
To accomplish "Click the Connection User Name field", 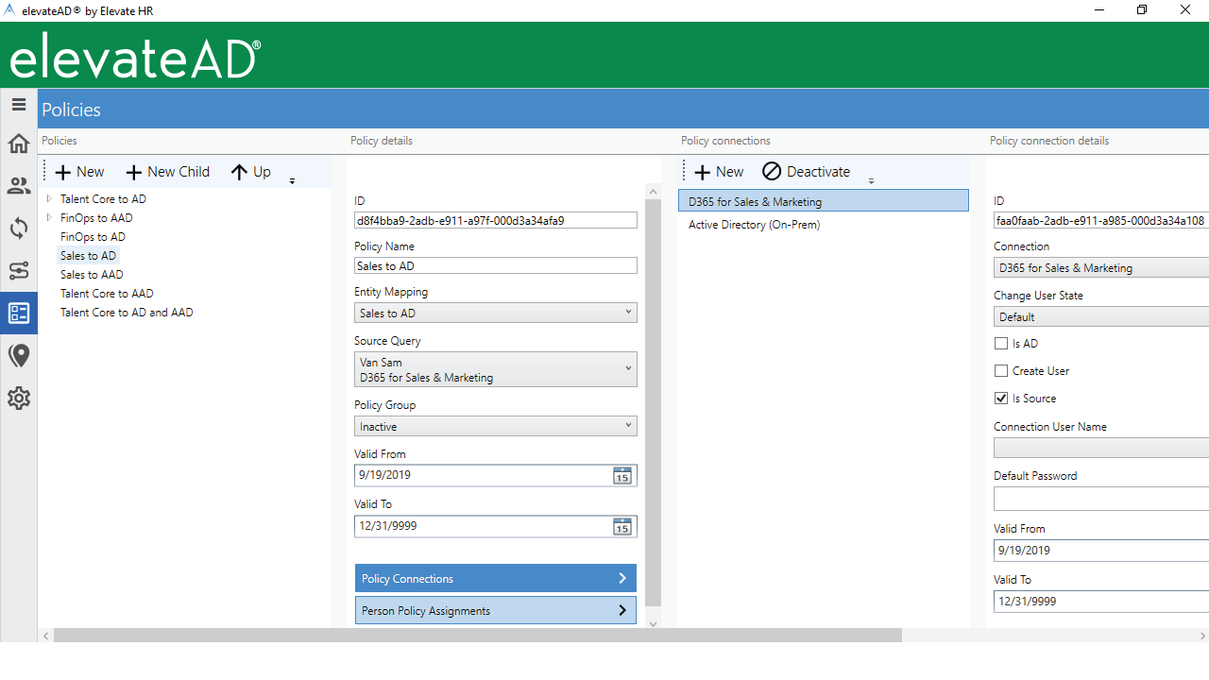I will pyautogui.click(x=1101, y=449).
